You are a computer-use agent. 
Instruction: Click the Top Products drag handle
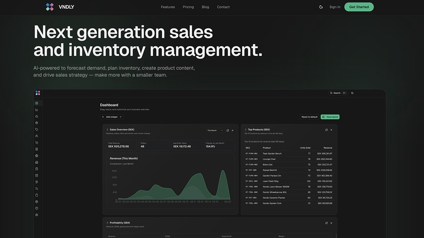tap(245, 130)
